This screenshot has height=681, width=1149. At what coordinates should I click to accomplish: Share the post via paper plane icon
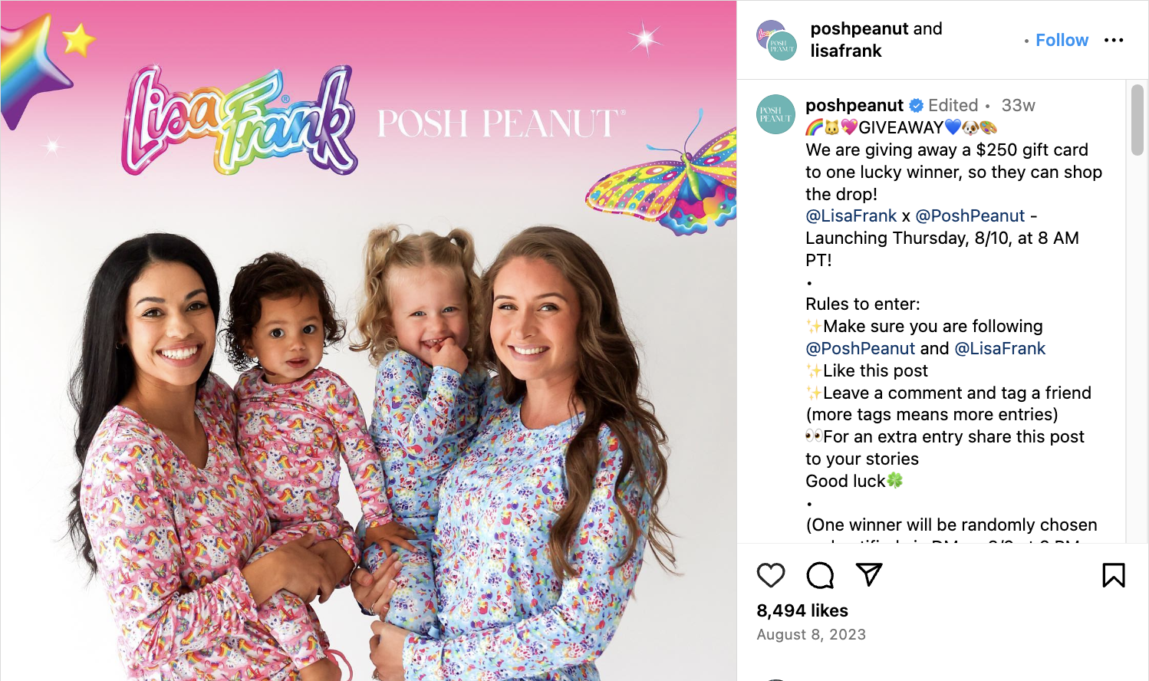869,574
